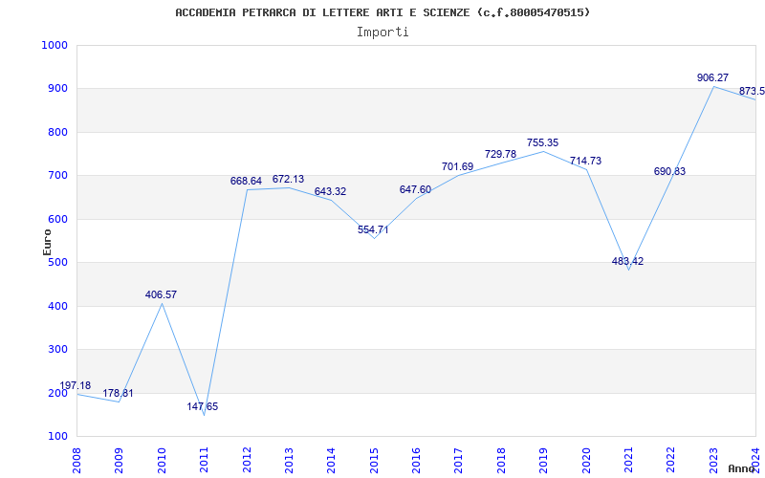Select data value 647.60
This screenshot has width=765, height=478.
tap(415, 189)
